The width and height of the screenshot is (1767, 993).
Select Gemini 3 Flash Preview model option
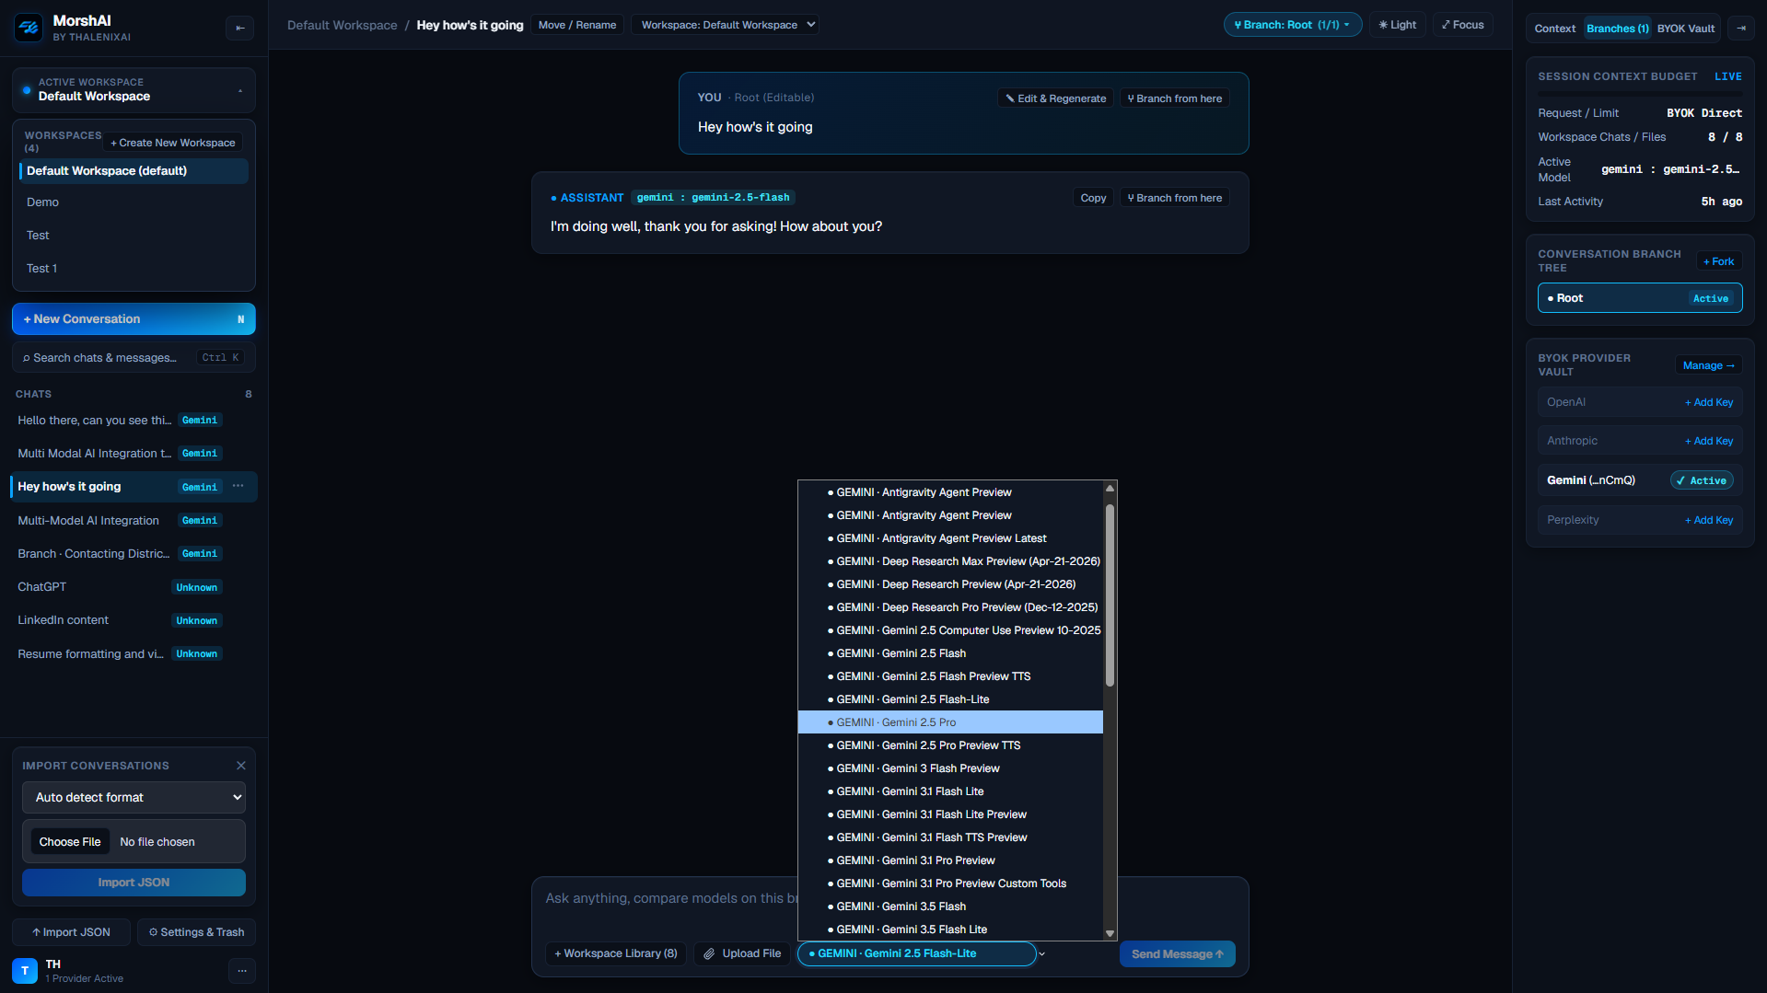pos(949,768)
